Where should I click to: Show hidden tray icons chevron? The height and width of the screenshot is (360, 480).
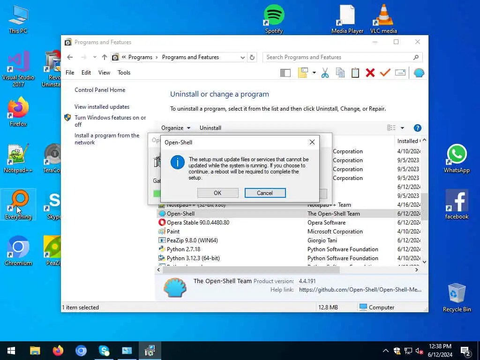point(386,351)
